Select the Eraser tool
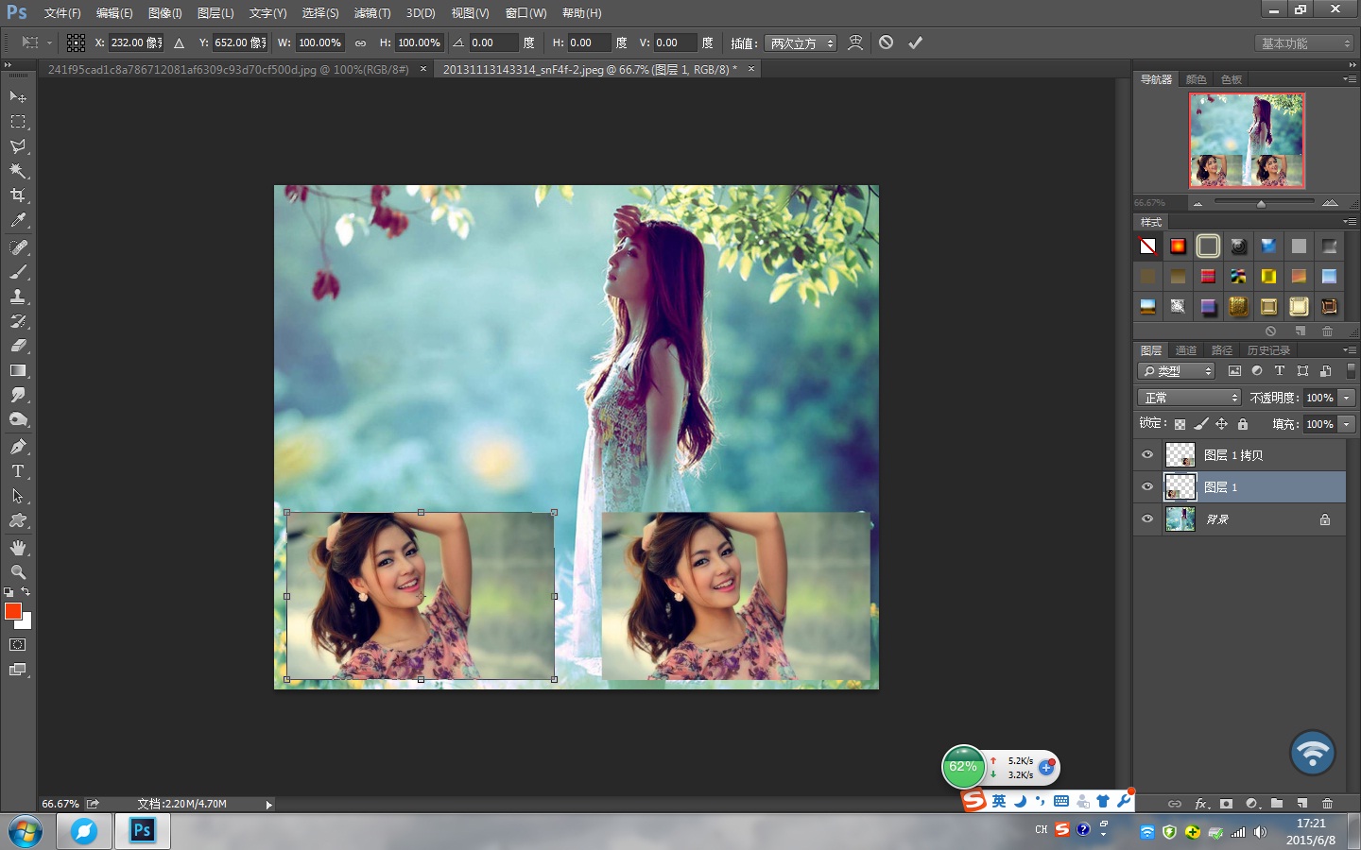 point(18,346)
